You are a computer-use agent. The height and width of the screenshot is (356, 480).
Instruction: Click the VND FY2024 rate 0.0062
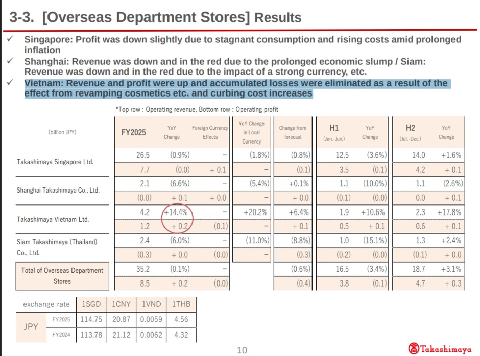(151, 335)
